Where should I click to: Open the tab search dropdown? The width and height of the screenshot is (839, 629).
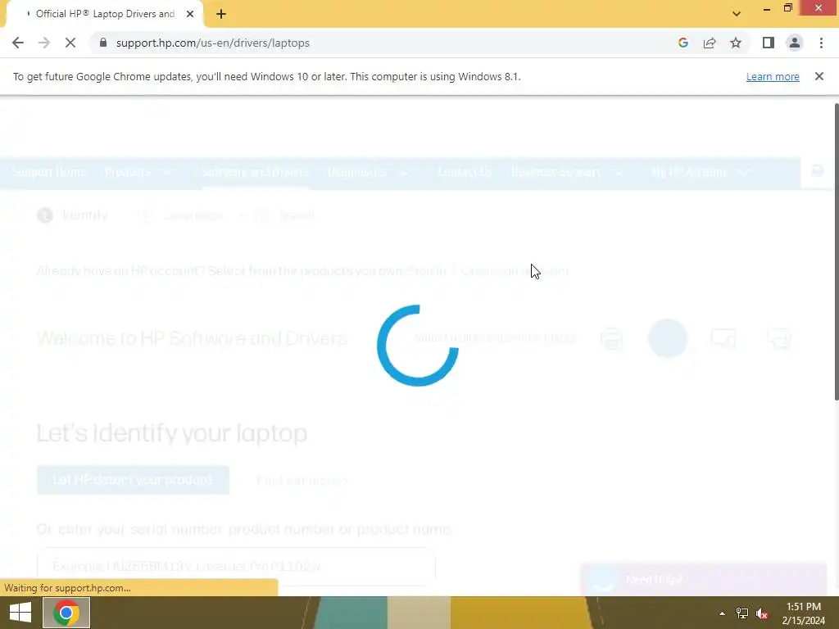[x=737, y=14]
